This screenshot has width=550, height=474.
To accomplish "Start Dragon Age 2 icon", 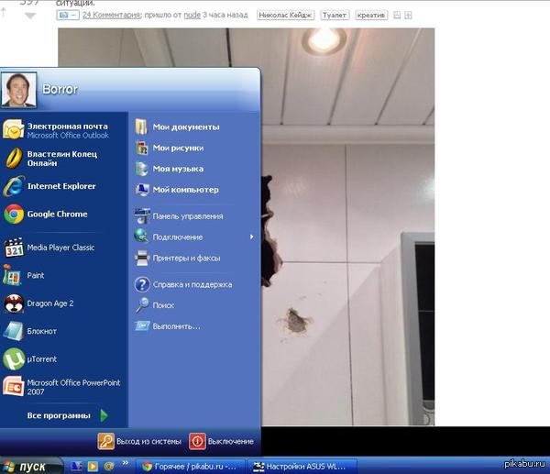I will 14,303.
